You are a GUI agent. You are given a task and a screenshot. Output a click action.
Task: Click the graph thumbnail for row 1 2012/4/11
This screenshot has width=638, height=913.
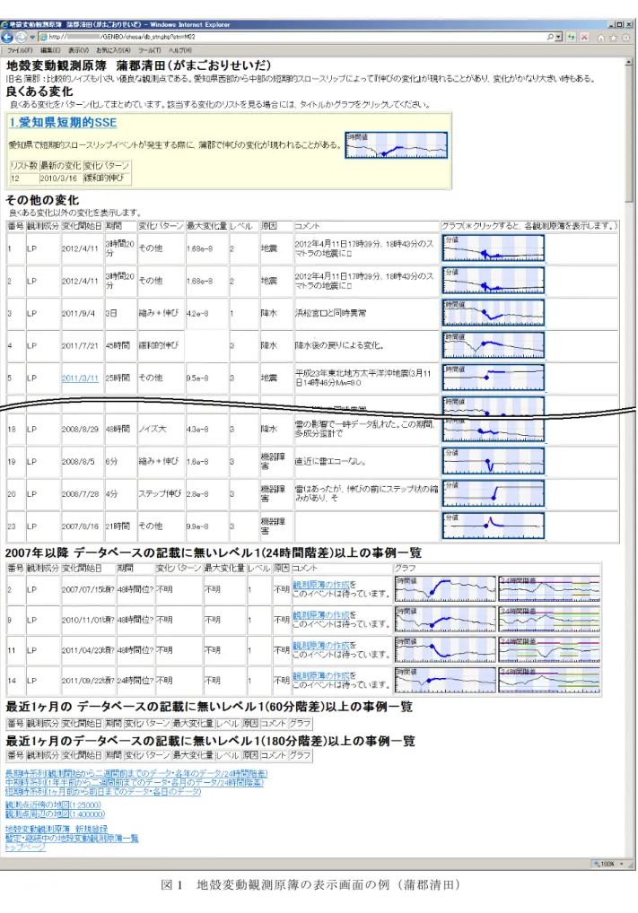tap(493, 248)
